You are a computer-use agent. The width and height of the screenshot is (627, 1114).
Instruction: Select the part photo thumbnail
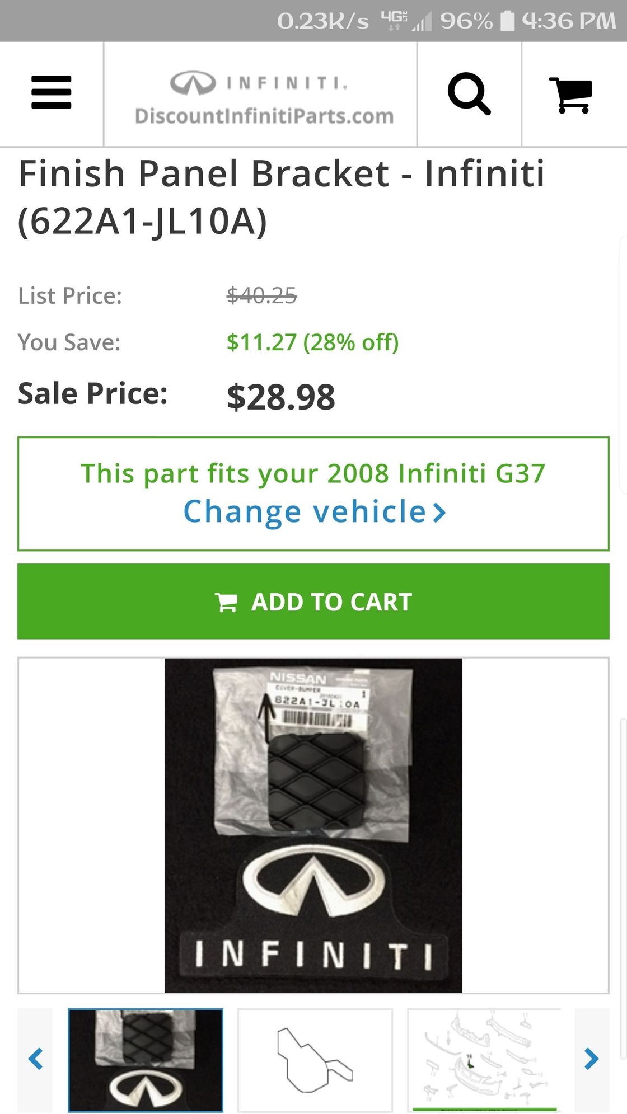pyautogui.click(x=146, y=1060)
